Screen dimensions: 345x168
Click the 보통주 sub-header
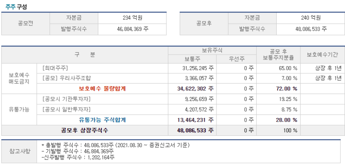(x=192, y=59)
